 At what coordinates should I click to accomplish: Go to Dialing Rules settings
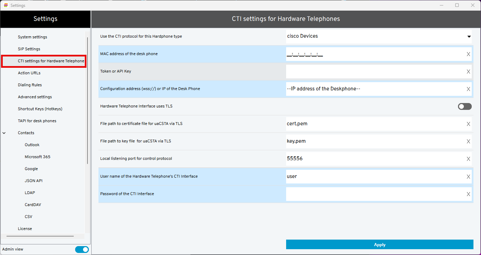(x=30, y=85)
